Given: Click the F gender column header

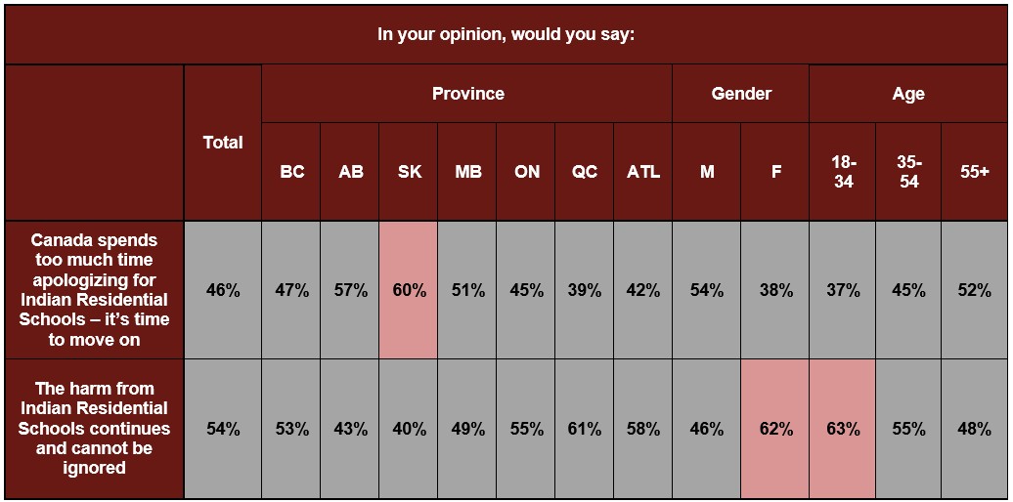Looking at the screenshot, I should coord(775,172).
